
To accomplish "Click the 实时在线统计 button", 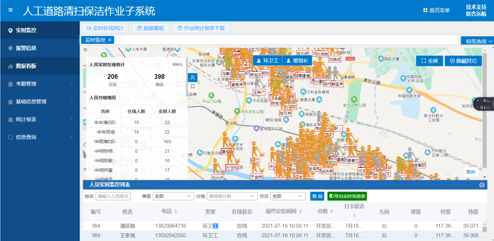I will 105,28.
